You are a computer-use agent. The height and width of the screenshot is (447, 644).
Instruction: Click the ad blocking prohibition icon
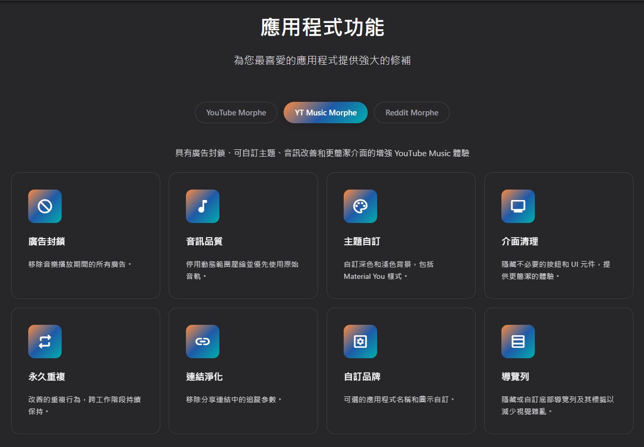point(45,206)
